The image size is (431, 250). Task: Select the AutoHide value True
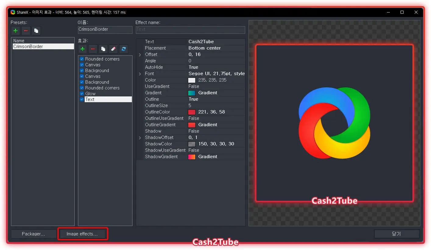point(193,67)
